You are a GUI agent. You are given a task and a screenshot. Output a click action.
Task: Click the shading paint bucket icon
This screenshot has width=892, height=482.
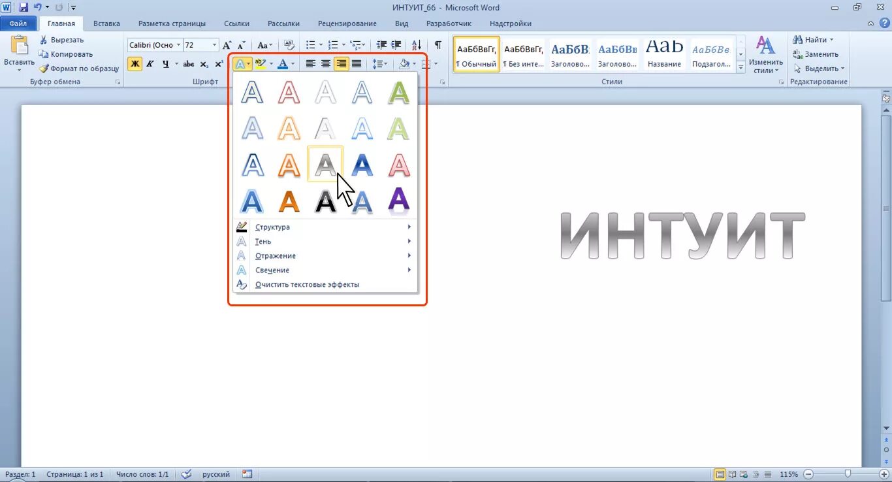tap(404, 64)
